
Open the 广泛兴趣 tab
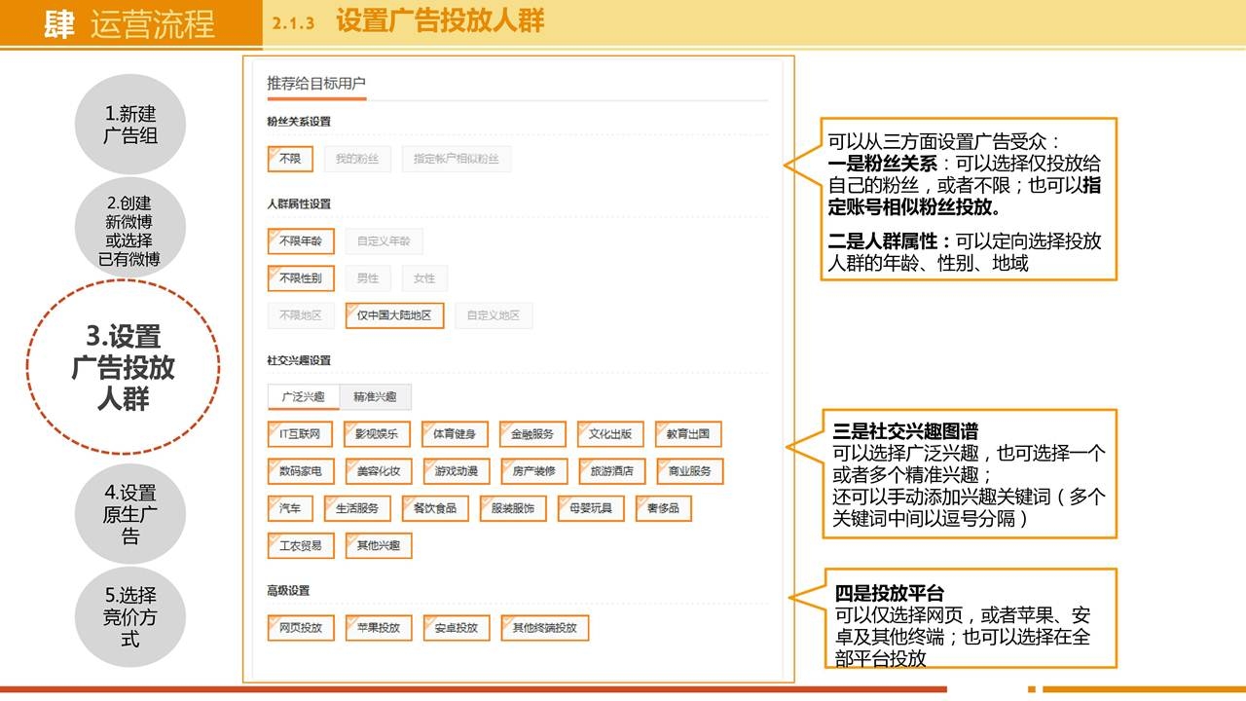point(303,397)
